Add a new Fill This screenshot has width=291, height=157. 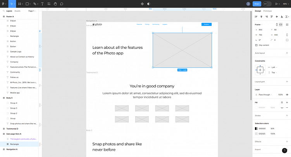tap(287, 102)
